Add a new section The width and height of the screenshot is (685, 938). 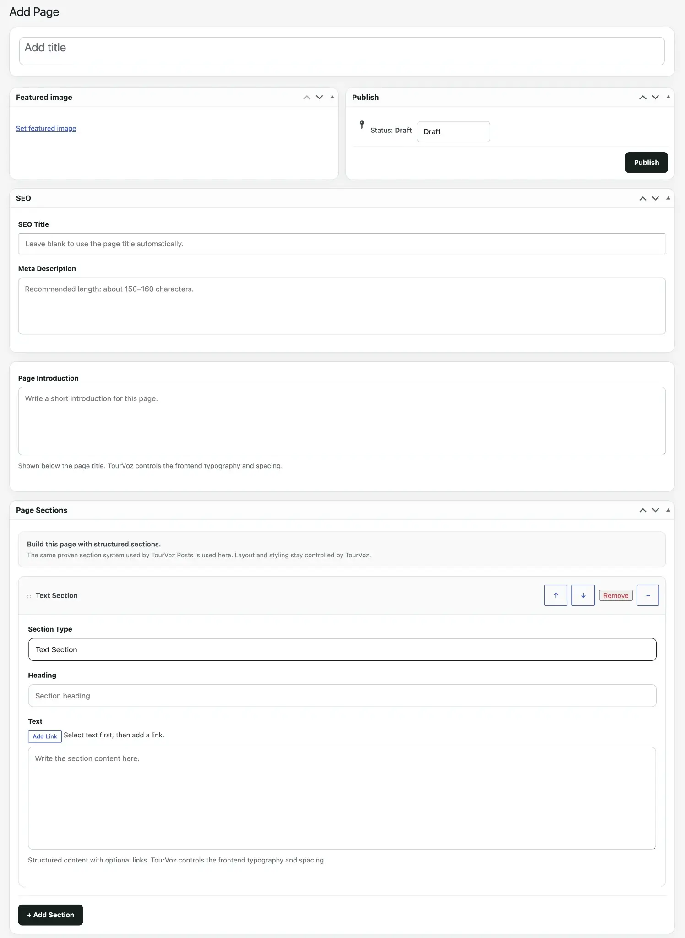pos(50,915)
